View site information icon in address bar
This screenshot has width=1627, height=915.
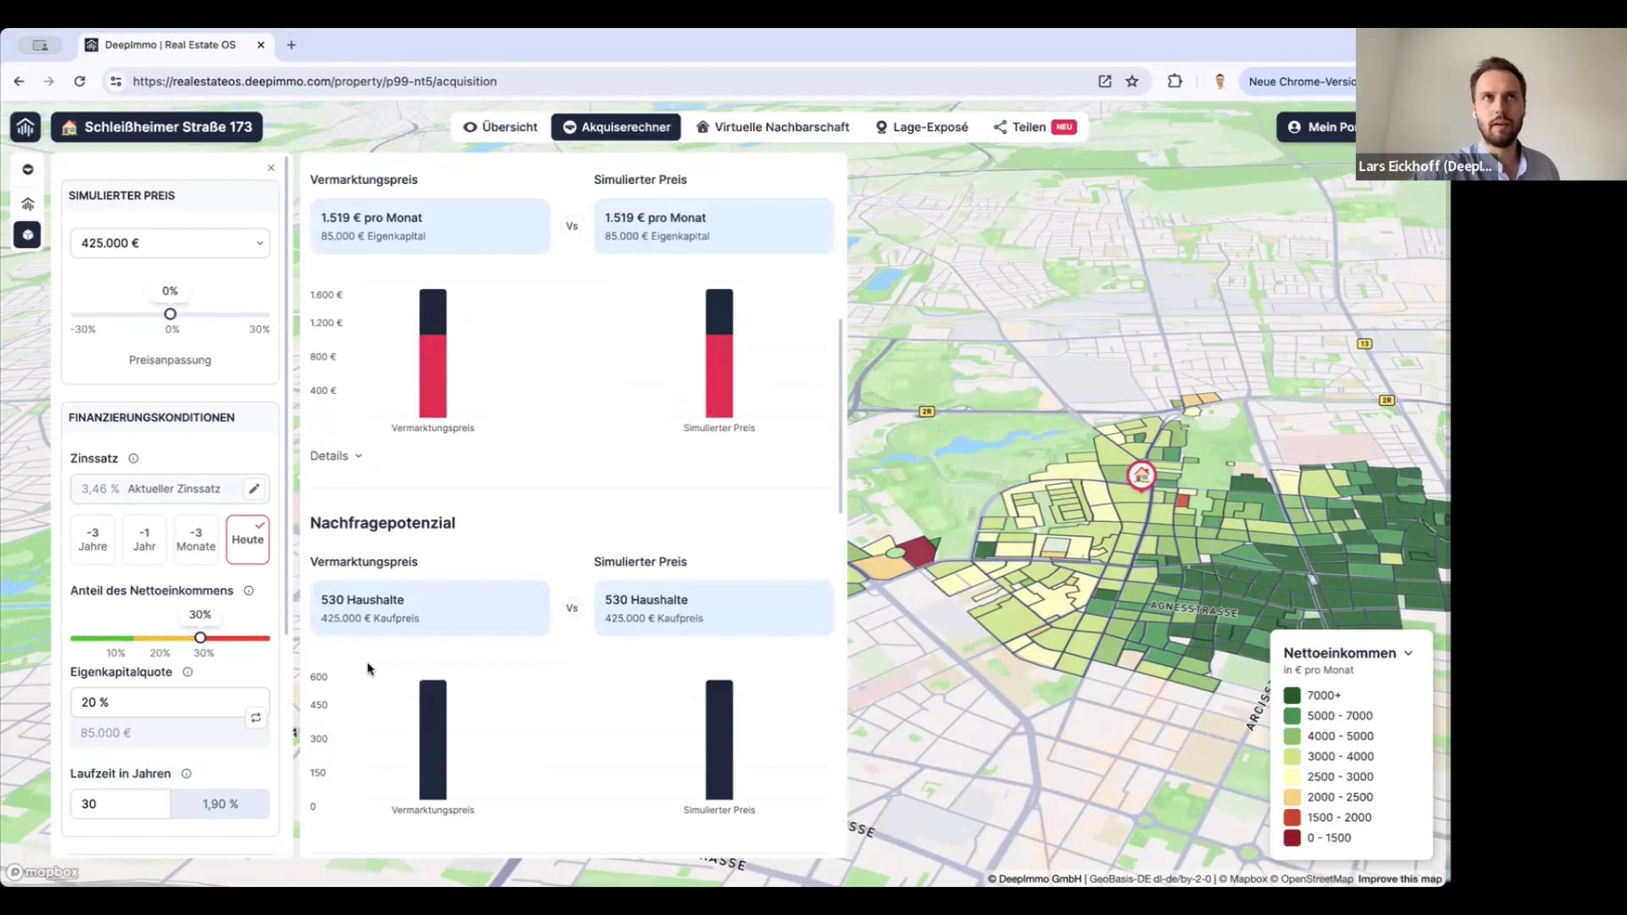pyautogui.click(x=116, y=81)
